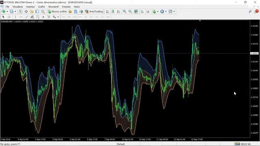Open the Strategy Tester magnifier icon

43,11
